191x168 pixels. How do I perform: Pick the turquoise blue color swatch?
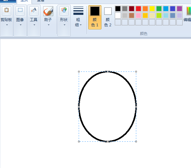166,9
